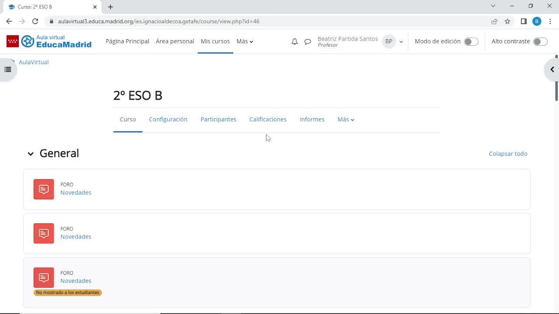Click the page vertical scrollbar
Viewport: 559px width, 314px height.
click(556, 78)
